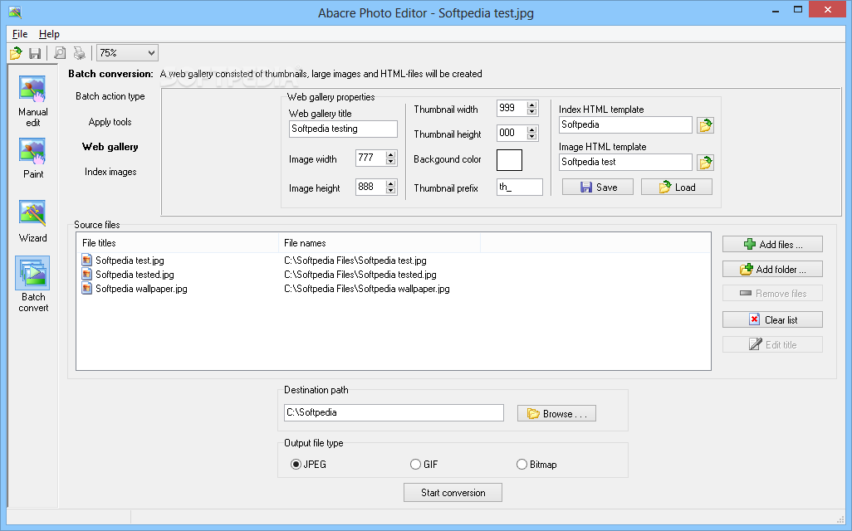
Task: Click the Softpedia test.jpg file icon
Action: [87, 260]
